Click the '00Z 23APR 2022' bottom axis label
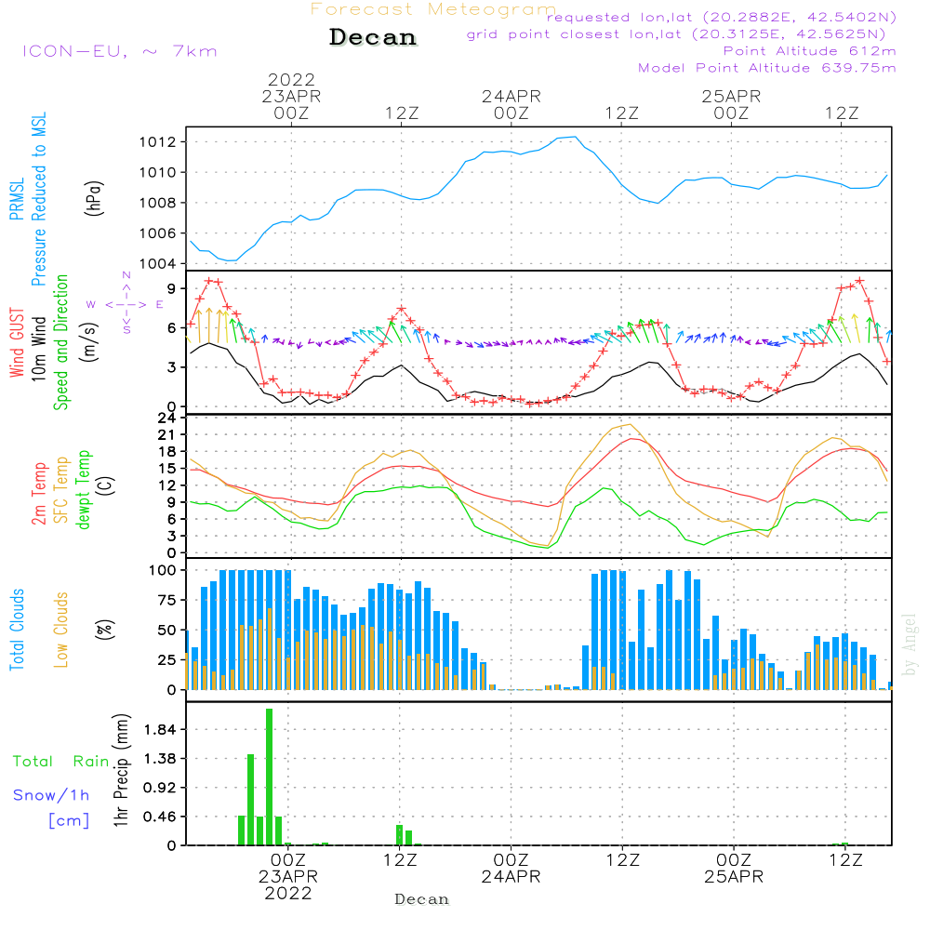 coord(288,877)
